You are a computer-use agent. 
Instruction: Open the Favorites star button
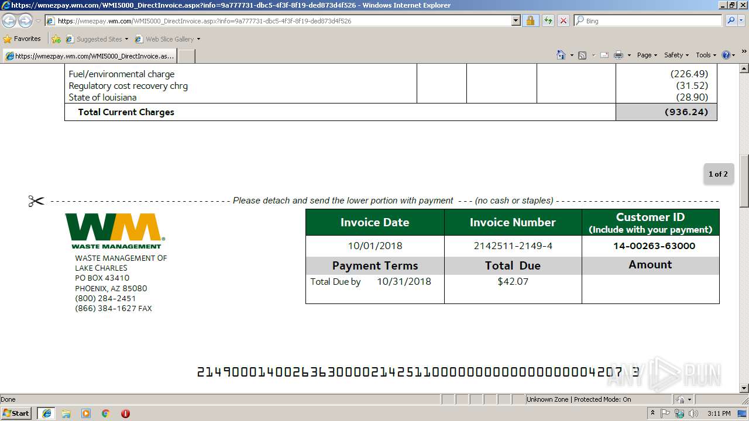[x=22, y=39]
